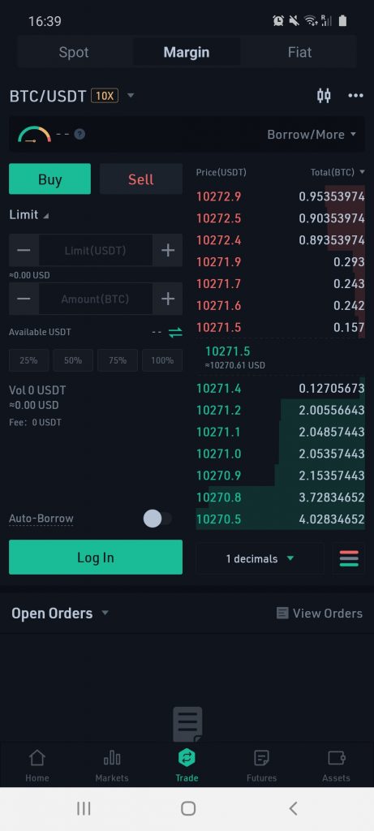Image resolution: width=374 pixels, height=831 pixels.
Task: Expand the Total(BTC) column dropdown
Action: pyautogui.click(x=363, y=172)
